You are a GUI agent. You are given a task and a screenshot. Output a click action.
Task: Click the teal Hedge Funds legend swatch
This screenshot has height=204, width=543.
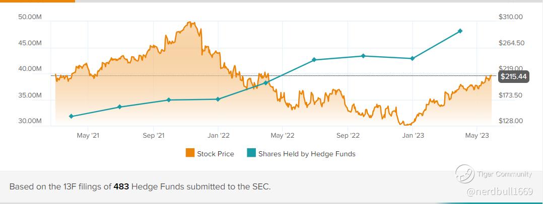[251, 153]
